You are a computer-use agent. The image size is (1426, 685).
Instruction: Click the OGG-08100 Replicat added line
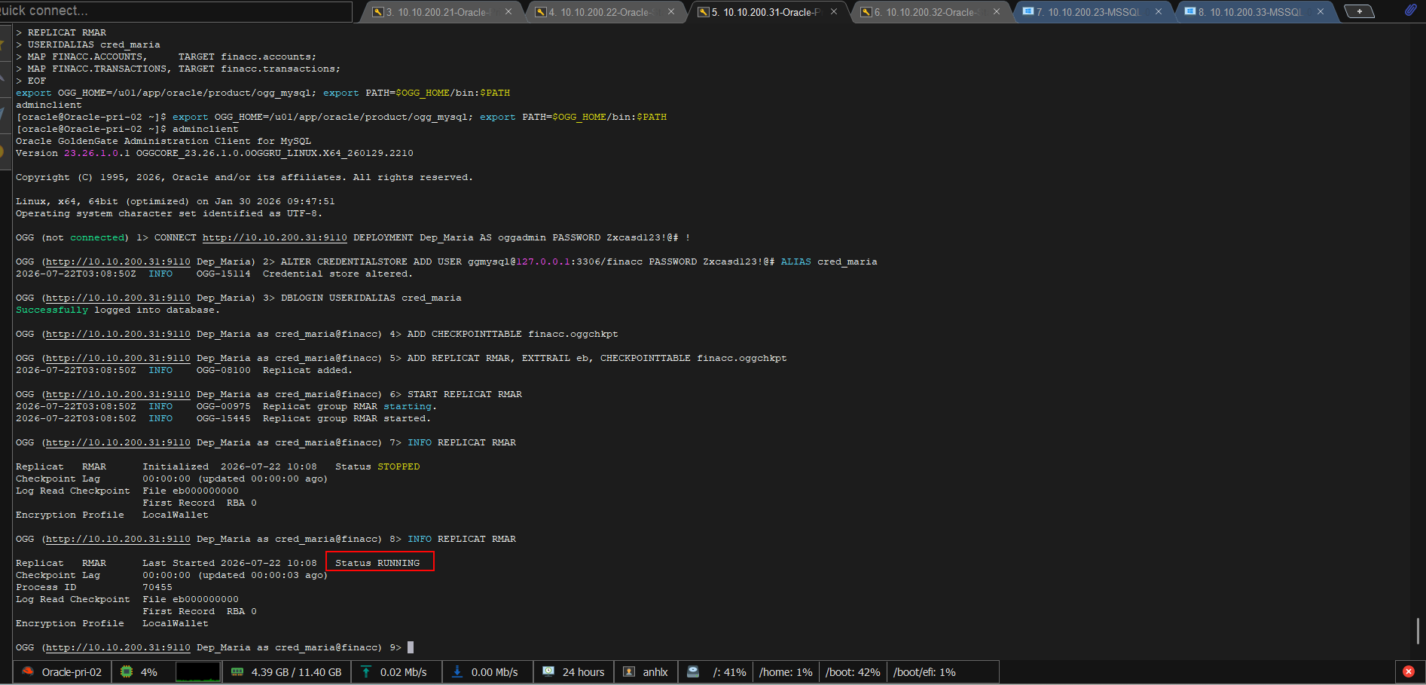185,370
